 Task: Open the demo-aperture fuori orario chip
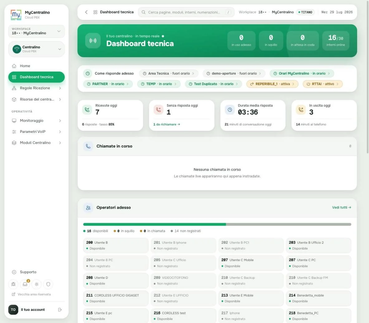(234, 73)
